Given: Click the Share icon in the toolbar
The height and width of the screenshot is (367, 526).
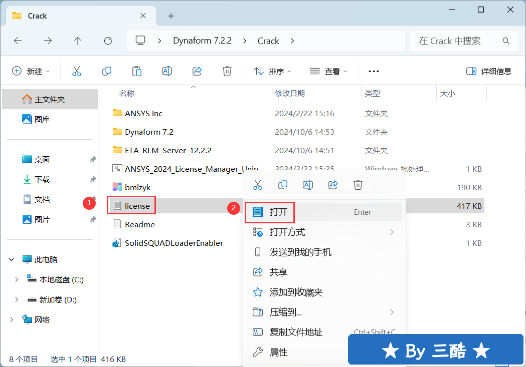Looking at the screenshot, I should tap(197, 71).
